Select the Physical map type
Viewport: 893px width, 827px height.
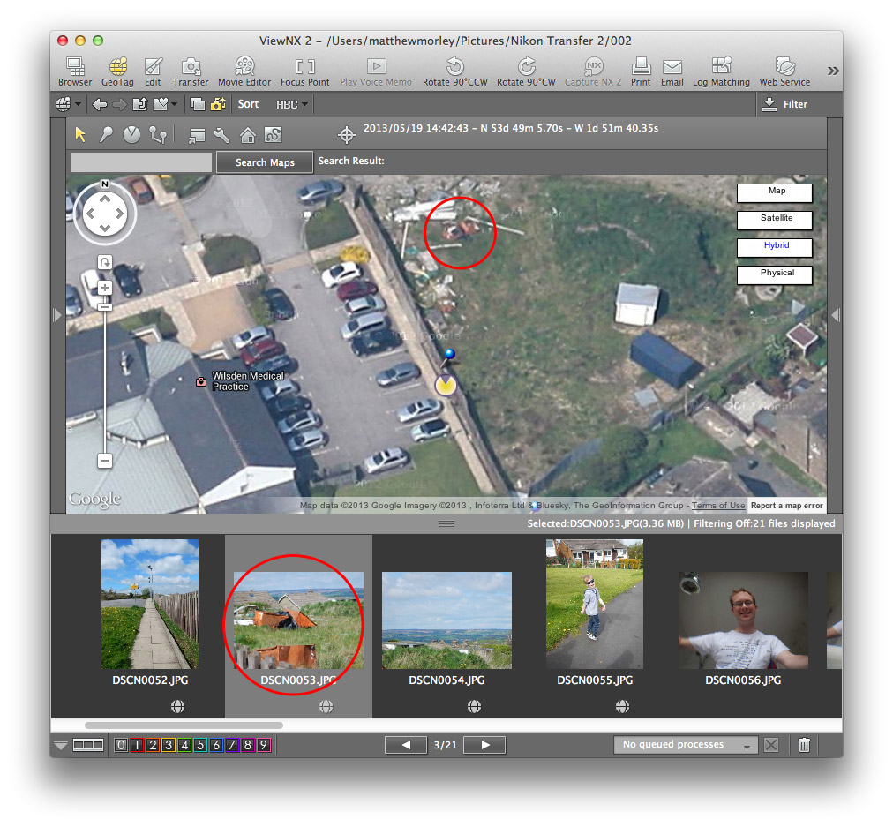[x=775, y=274]
